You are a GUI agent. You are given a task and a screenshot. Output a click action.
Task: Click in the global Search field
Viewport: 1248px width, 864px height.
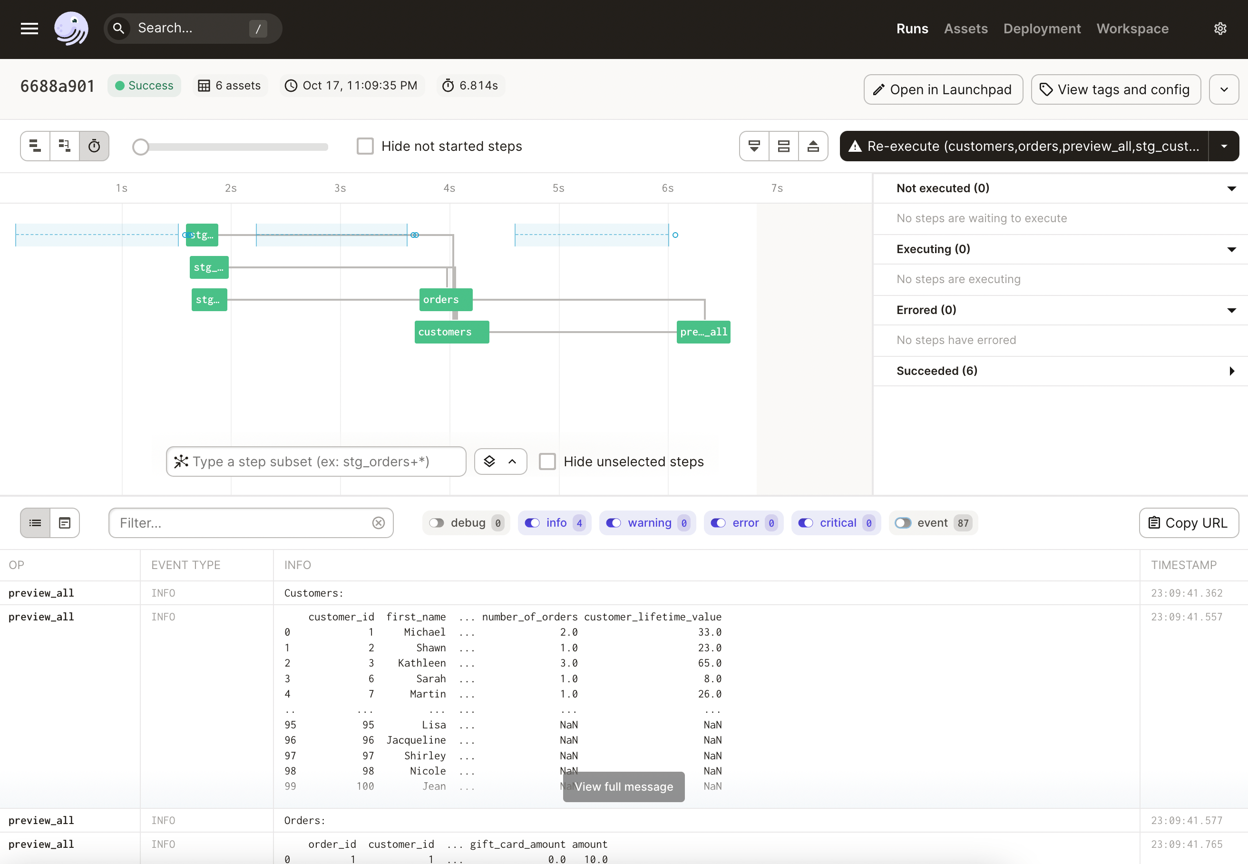(192, 28)
